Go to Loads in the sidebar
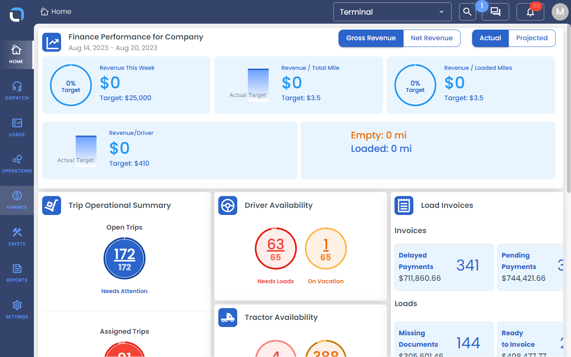 [x=17, y=127]
